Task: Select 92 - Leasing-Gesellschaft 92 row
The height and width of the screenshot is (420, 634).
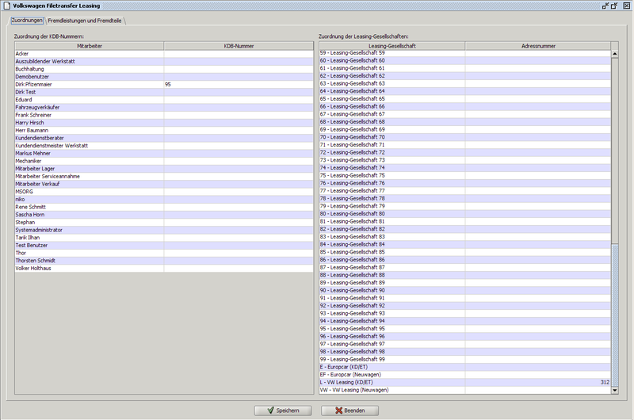Action: coord(465,307)
